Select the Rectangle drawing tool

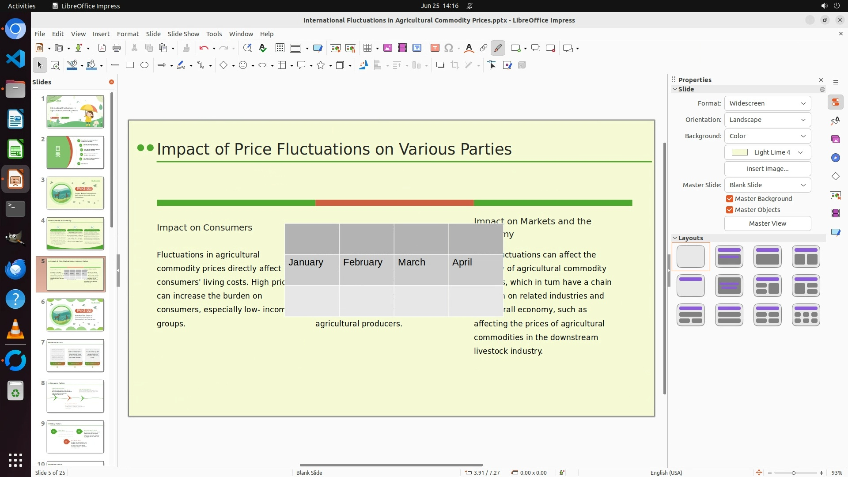130,65
